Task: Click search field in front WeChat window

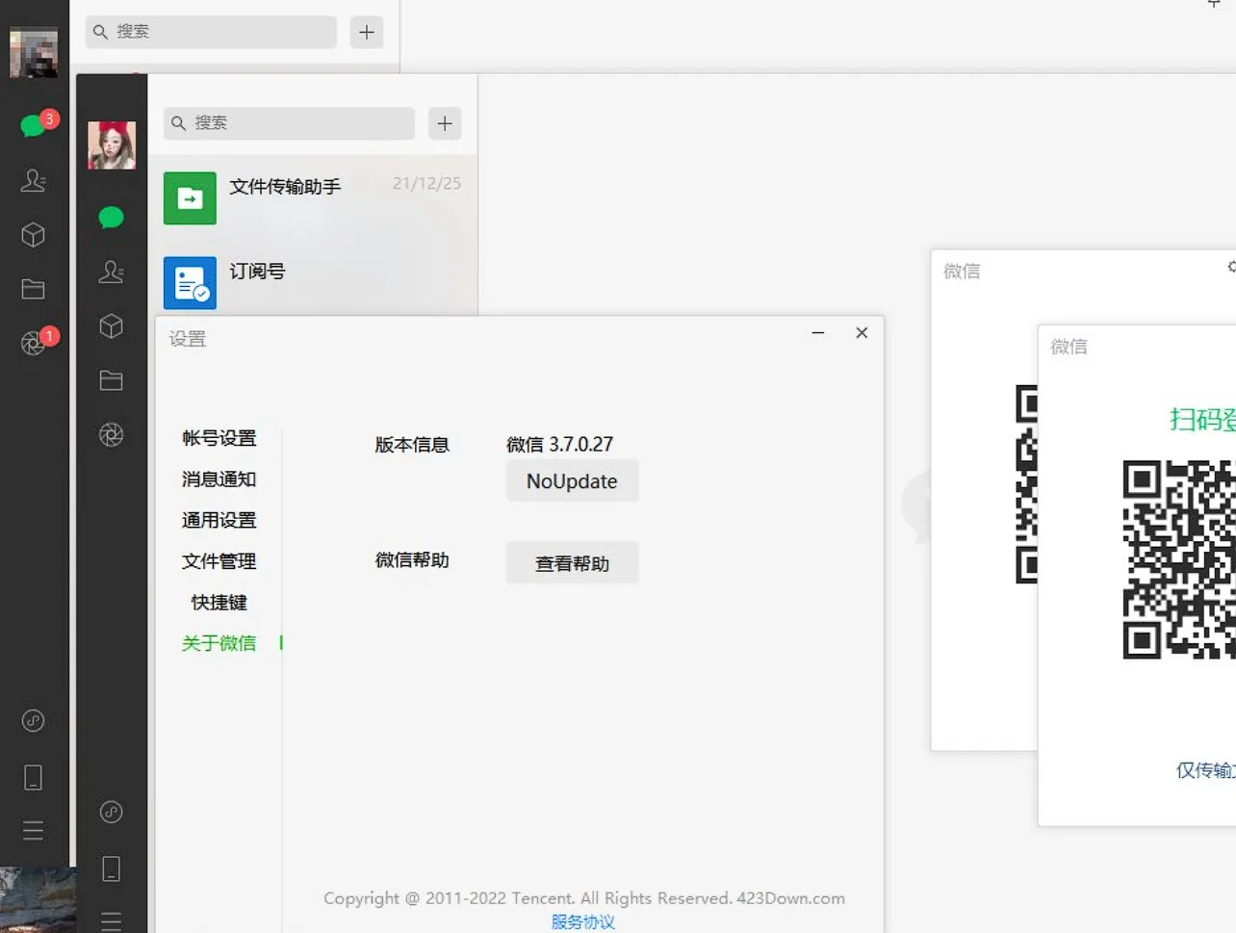Action: tap(289, 123)
